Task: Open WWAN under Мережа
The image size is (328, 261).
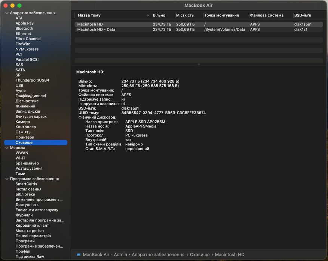Action: [x=22, y=153]
